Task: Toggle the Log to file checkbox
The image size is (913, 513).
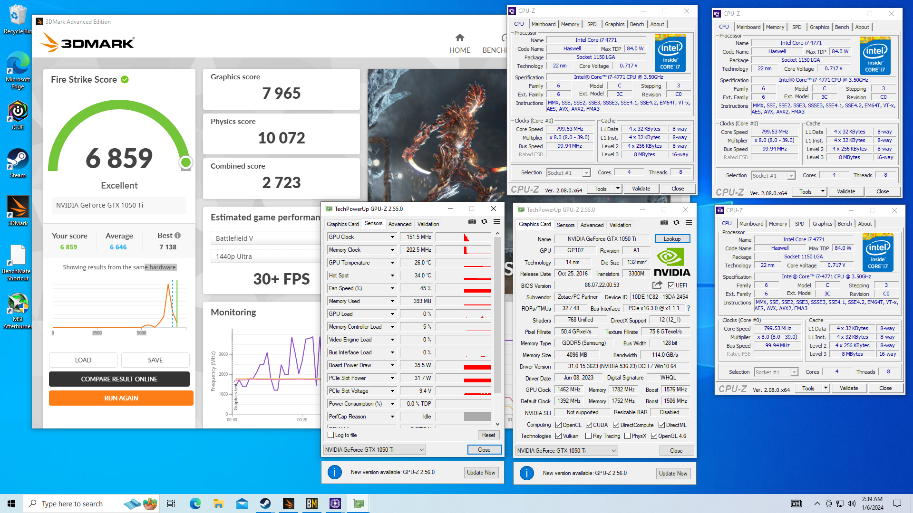Action: (331, 435)
